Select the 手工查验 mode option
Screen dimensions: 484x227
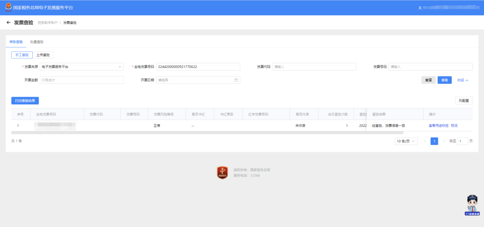tap(22, 55)
